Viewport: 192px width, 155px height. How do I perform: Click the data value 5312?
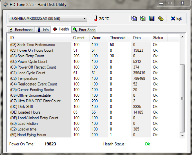(137, 62)
